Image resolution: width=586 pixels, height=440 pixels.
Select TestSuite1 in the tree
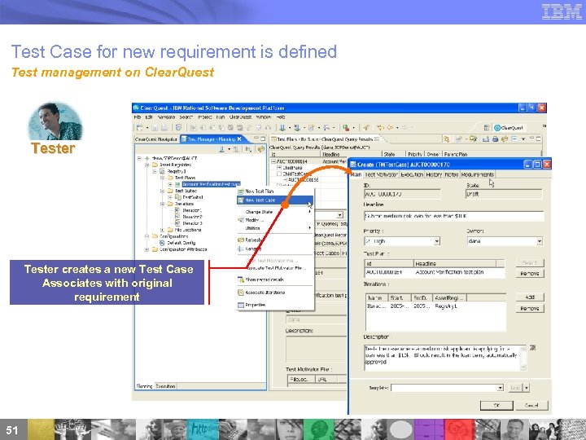pyautogui.click(x=193, y=197)
